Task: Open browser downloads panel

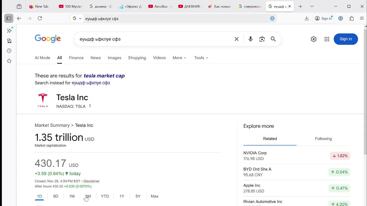Action: click(307, 18)
